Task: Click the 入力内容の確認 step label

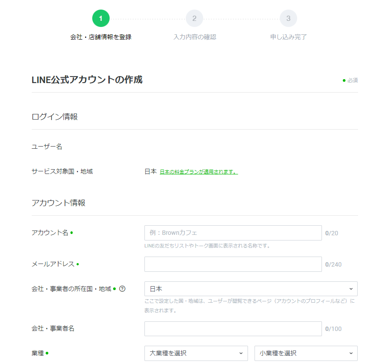Action: click(x=195, y=37)
